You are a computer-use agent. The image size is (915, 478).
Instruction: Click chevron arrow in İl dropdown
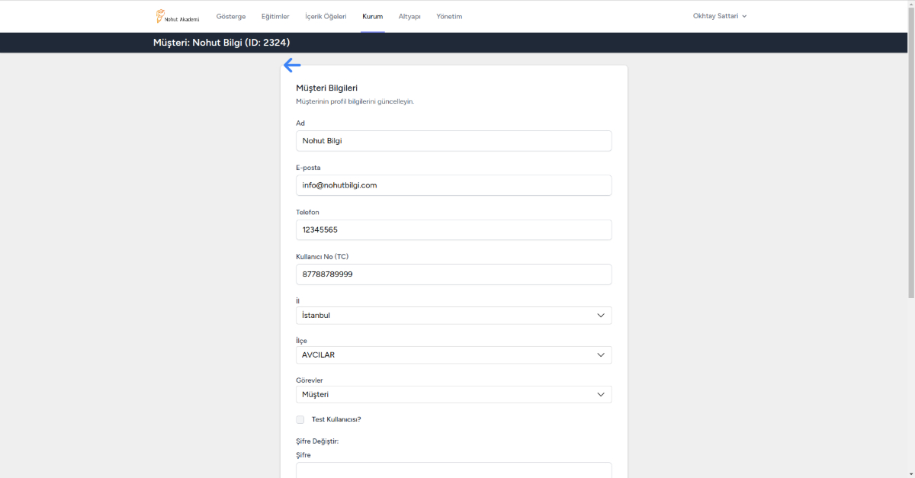point(601,316)
